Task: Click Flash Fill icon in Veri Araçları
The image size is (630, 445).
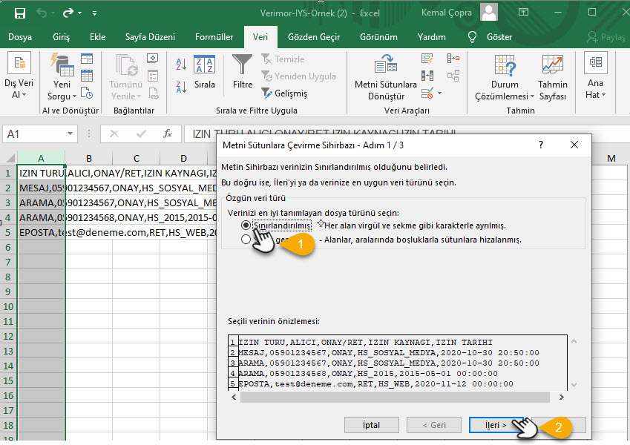Action: (x=427, y=59)
